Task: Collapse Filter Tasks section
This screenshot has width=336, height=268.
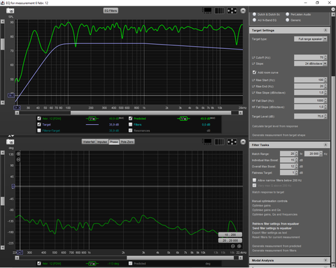Action: coord(325,144)
